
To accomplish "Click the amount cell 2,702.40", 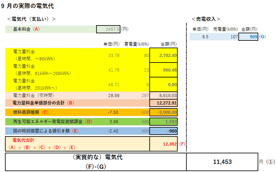I will pyautogui.click(x=164, y=55).
